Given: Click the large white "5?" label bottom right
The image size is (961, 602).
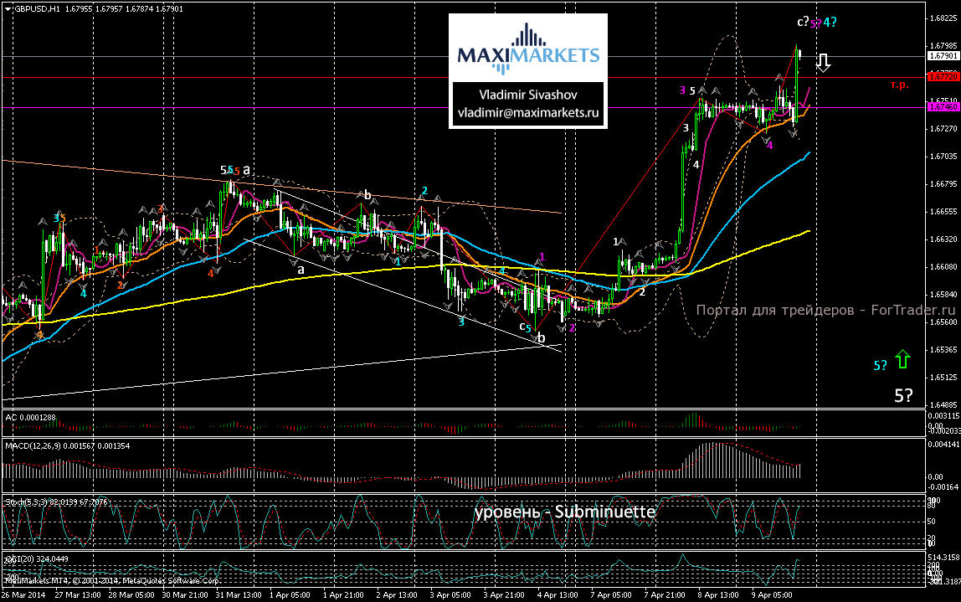Looking at the screenshot, I should (903, 396).
